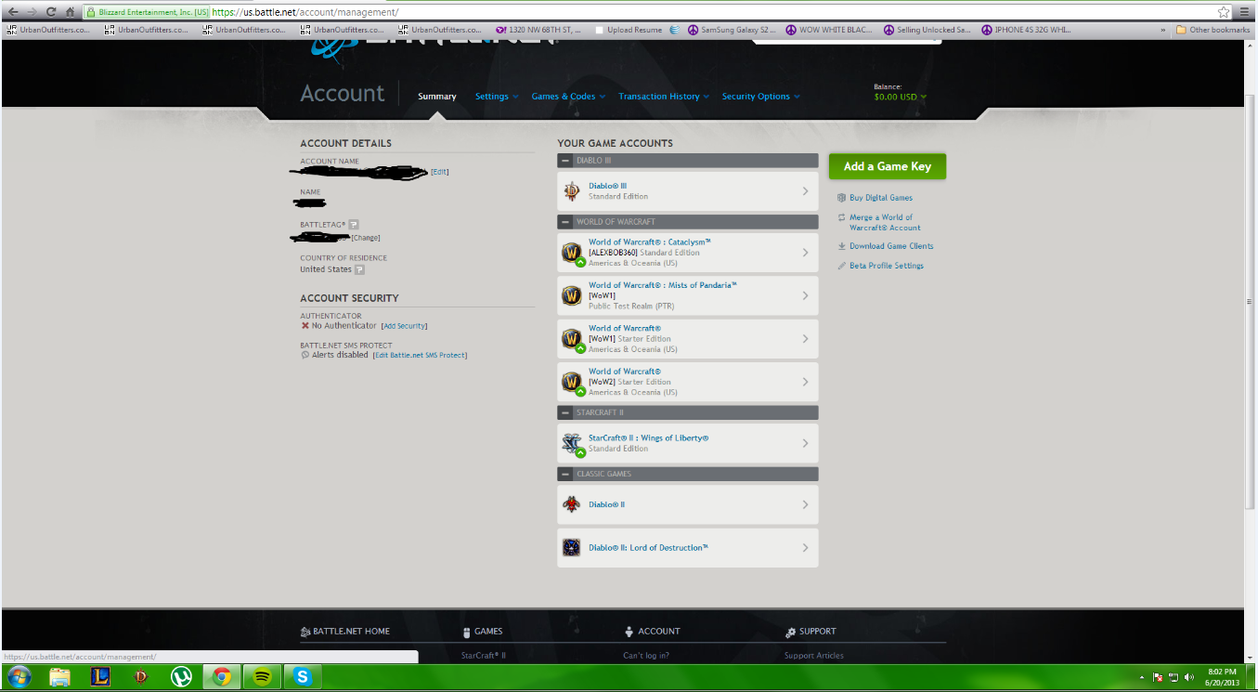The image size is (1258, 692).
Task: Open Windows Explorer from the taskbar
Action: (60, 677)
